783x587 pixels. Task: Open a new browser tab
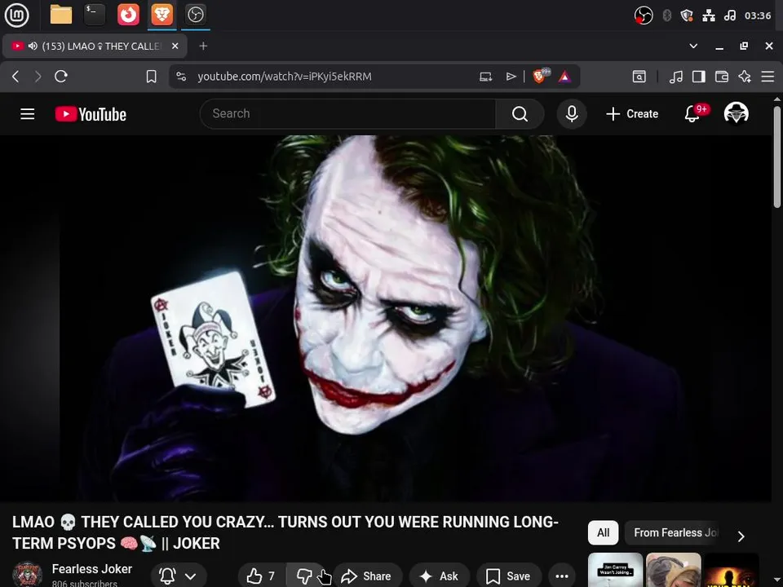(203, 46)
